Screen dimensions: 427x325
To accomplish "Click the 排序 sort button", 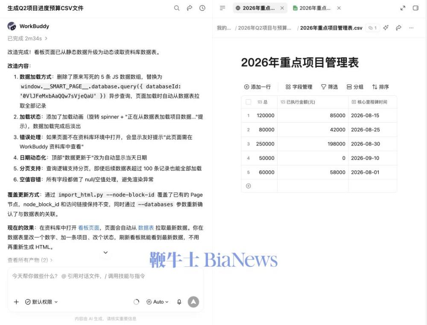I will tap(380, 87).
